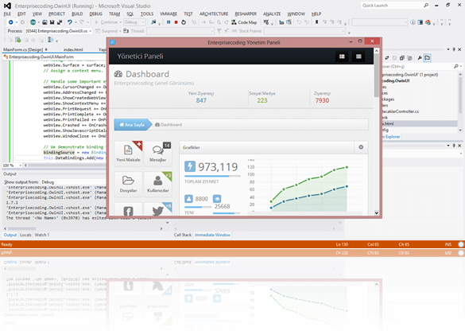Click the dashboard vertical scrollbar thumb
465x331 pixels.
376,75
